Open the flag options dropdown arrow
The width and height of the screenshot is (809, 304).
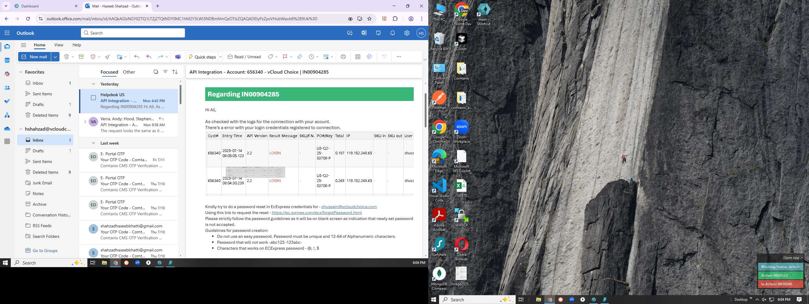291,57
